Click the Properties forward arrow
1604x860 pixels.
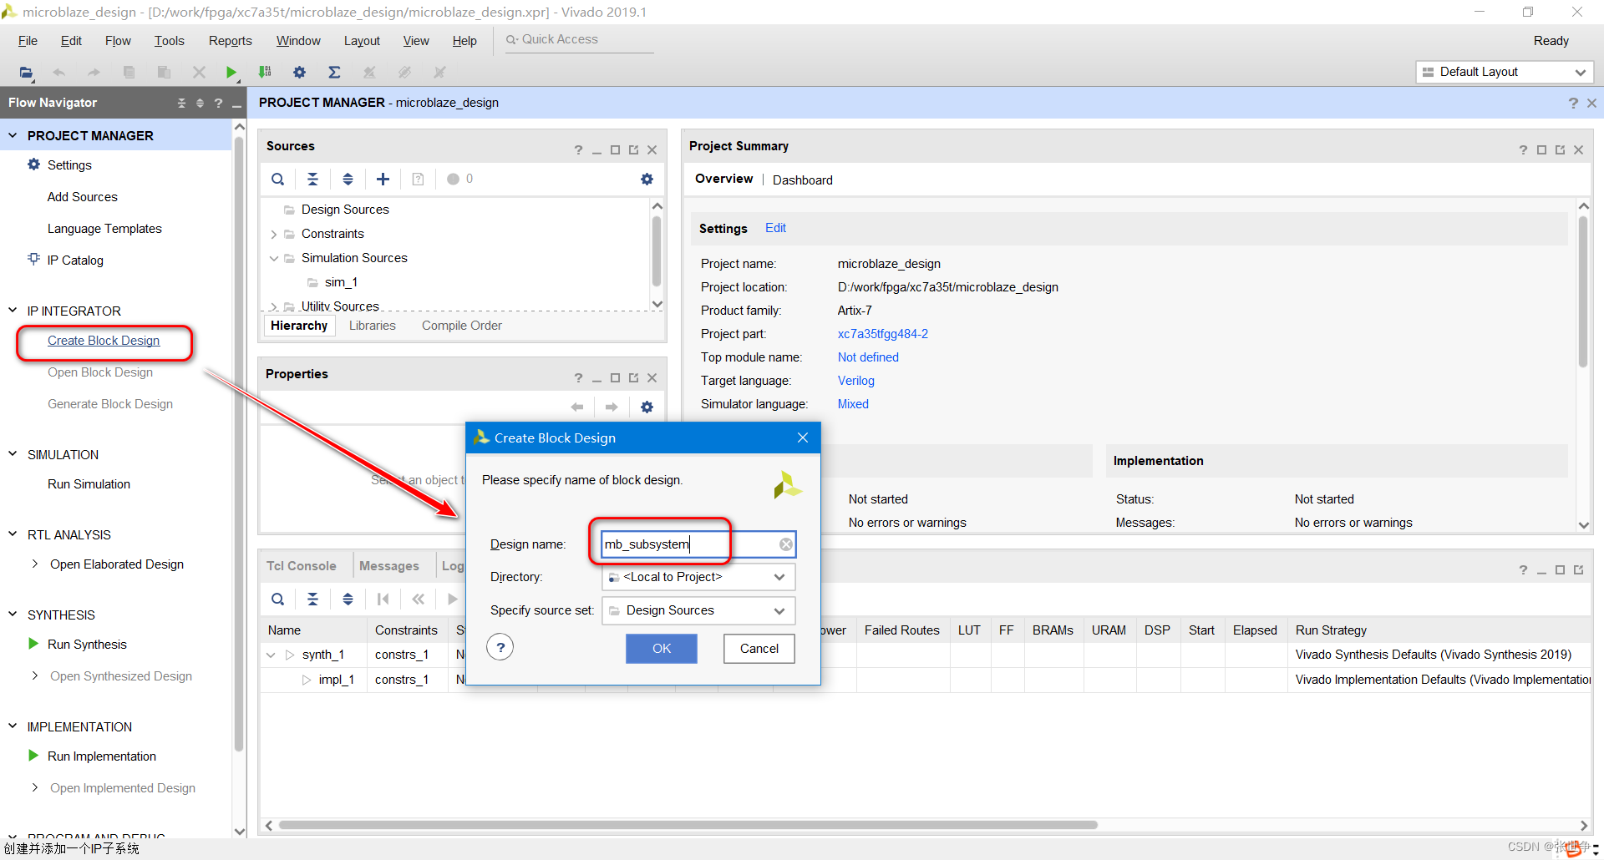[612, 407]
